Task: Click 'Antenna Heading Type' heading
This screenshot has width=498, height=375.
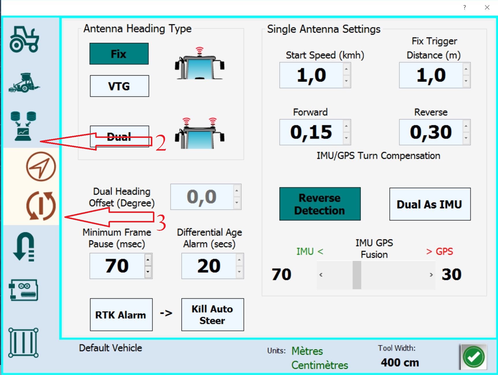Action: coord(137,29)
